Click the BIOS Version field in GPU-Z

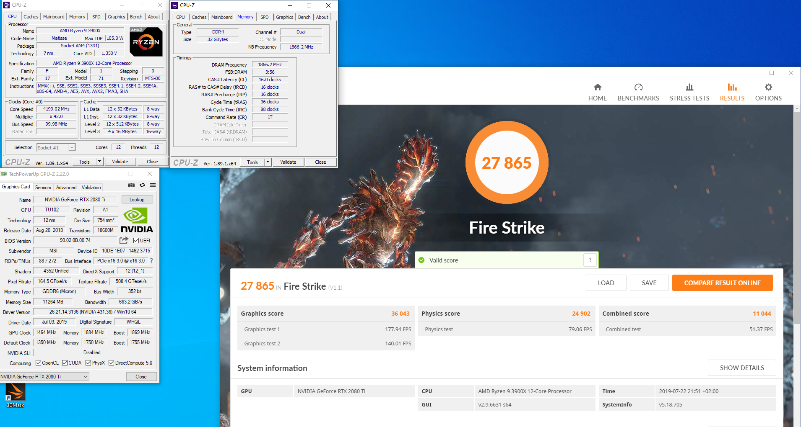(75, 240)
